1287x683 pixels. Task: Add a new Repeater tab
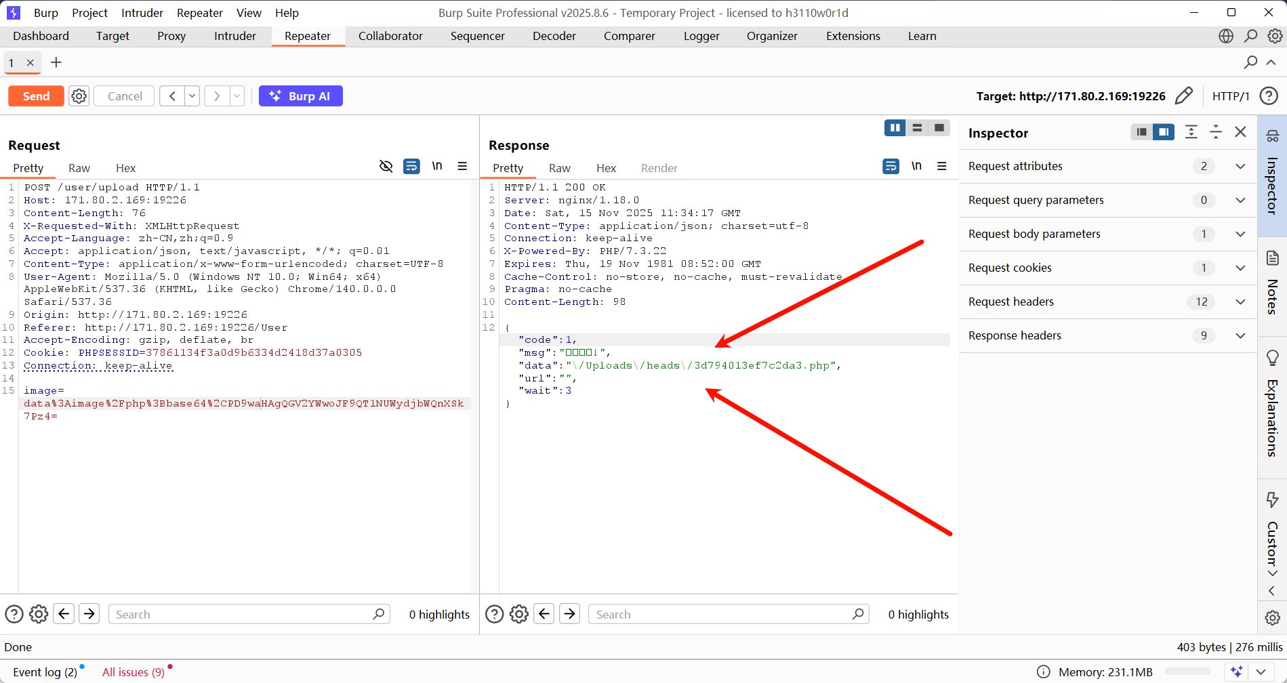point(56,62)
